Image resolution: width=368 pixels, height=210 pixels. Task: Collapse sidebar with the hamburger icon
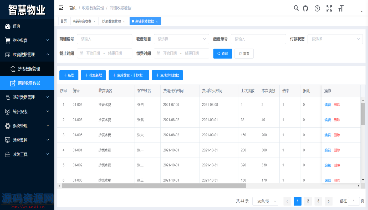61,8
